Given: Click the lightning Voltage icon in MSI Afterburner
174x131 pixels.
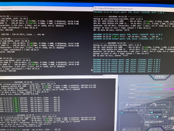Looking at the screenshot, I should click(x=127, y=105).
